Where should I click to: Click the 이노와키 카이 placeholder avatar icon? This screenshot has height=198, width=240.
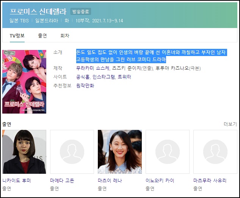pos(168,152)
